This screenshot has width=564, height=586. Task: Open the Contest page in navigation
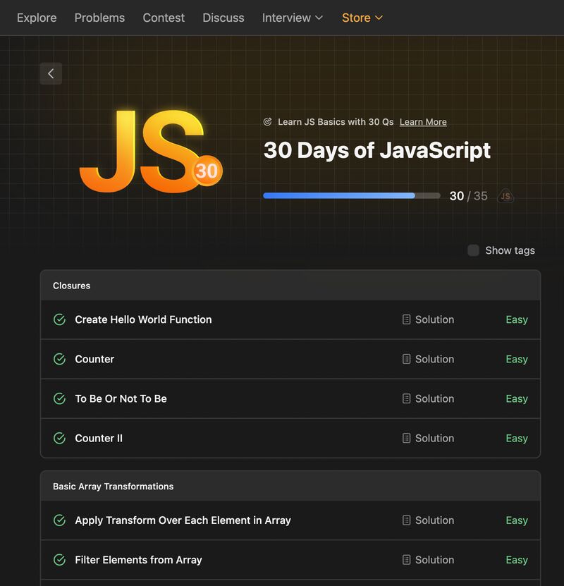click(164, 18)
